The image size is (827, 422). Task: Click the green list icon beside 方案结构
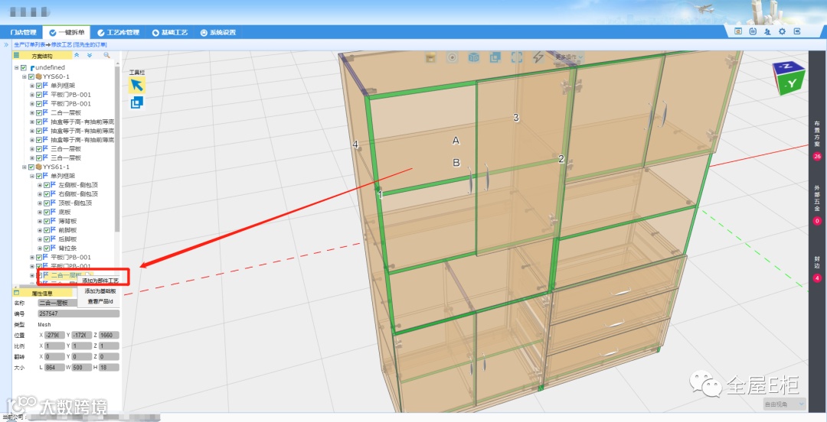pos(16,55)
